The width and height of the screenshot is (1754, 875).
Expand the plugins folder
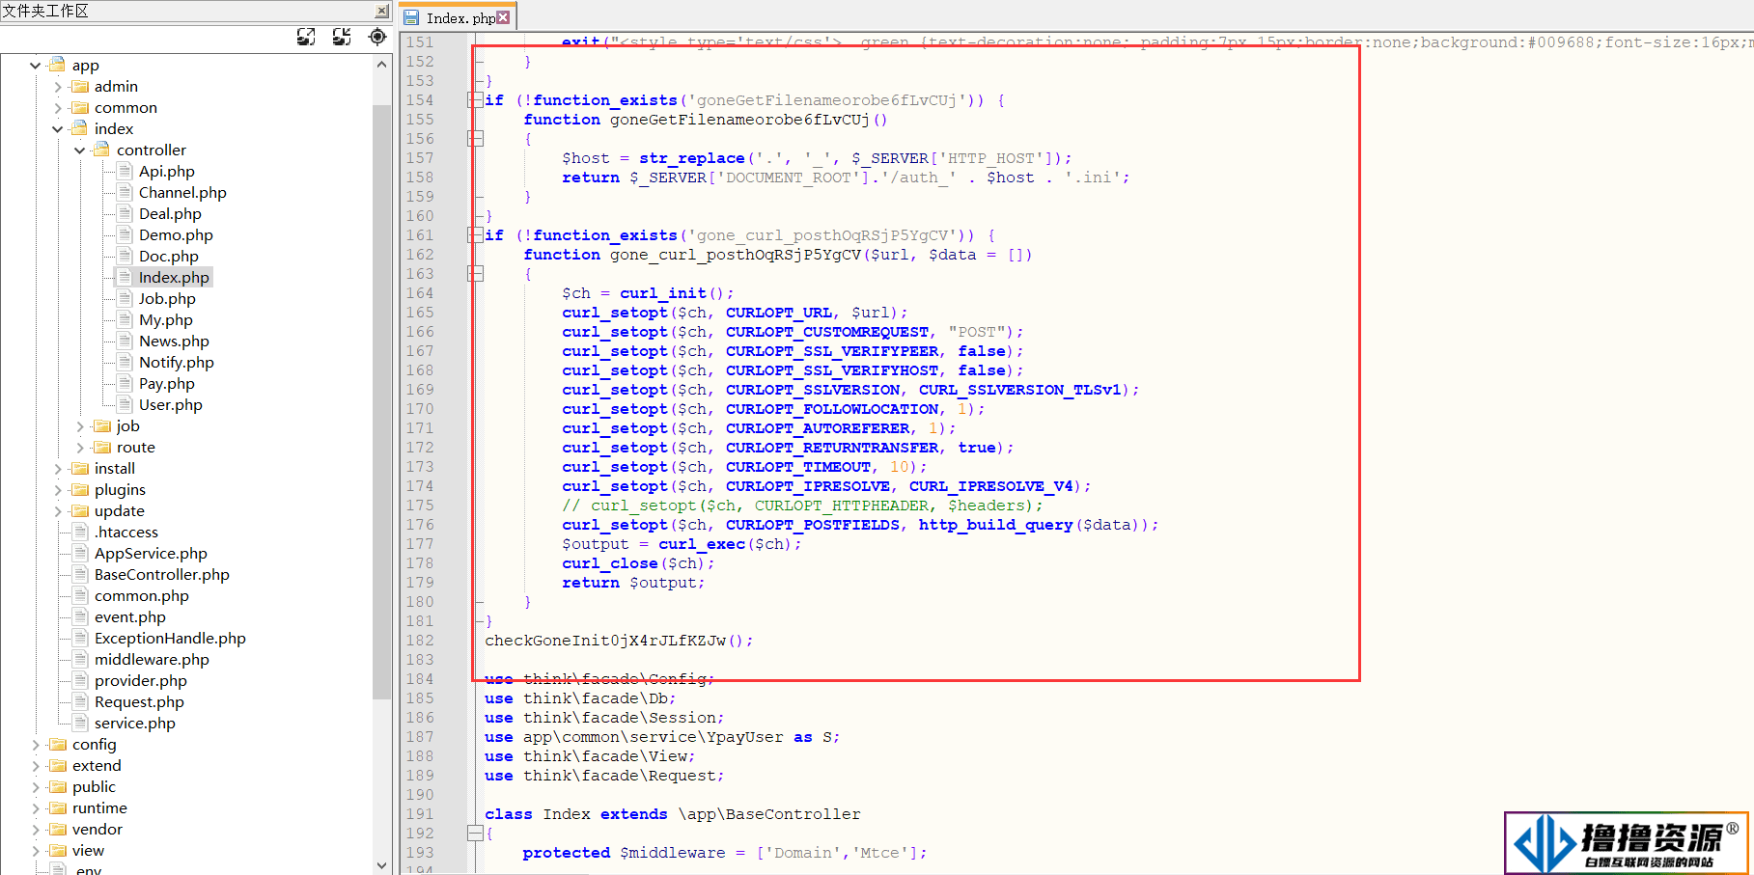[58, 490]
